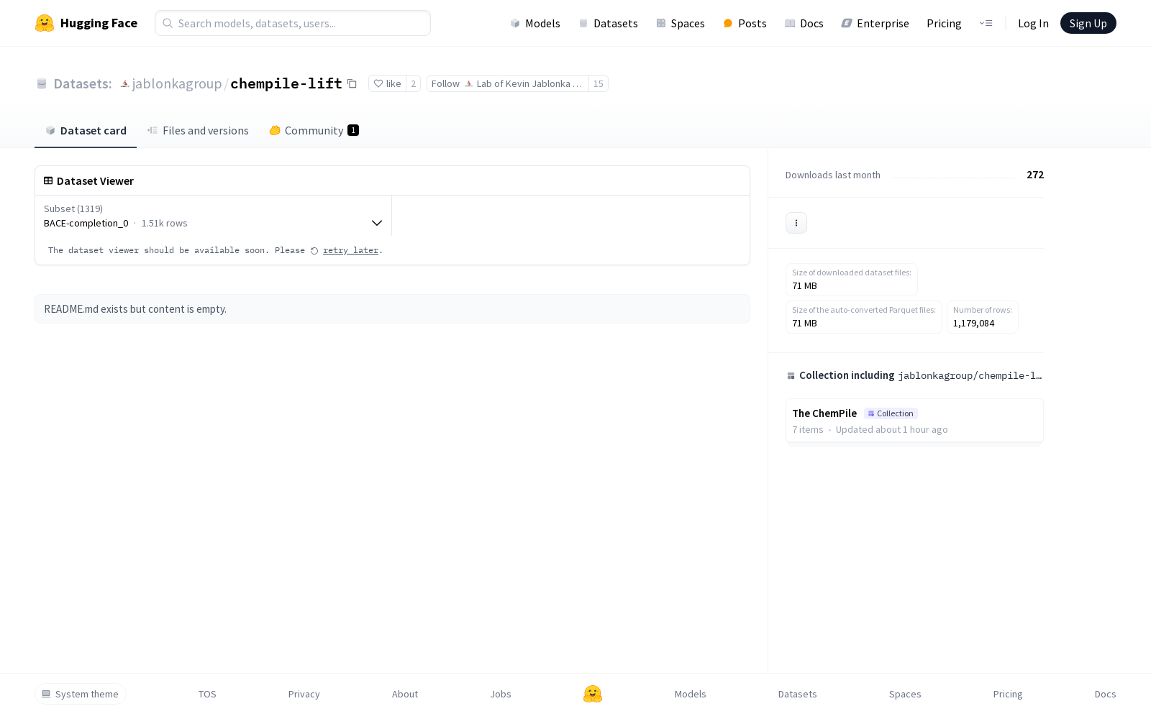This screenshot has height=719, width=1151.
Task: Open Pricing link in footer
Action: tap(1008, 694)
